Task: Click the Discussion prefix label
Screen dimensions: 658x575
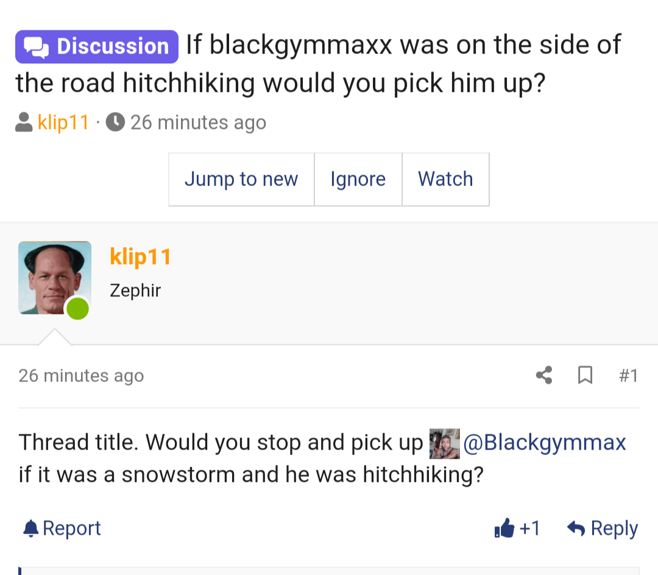Action: tap(97, 46)
